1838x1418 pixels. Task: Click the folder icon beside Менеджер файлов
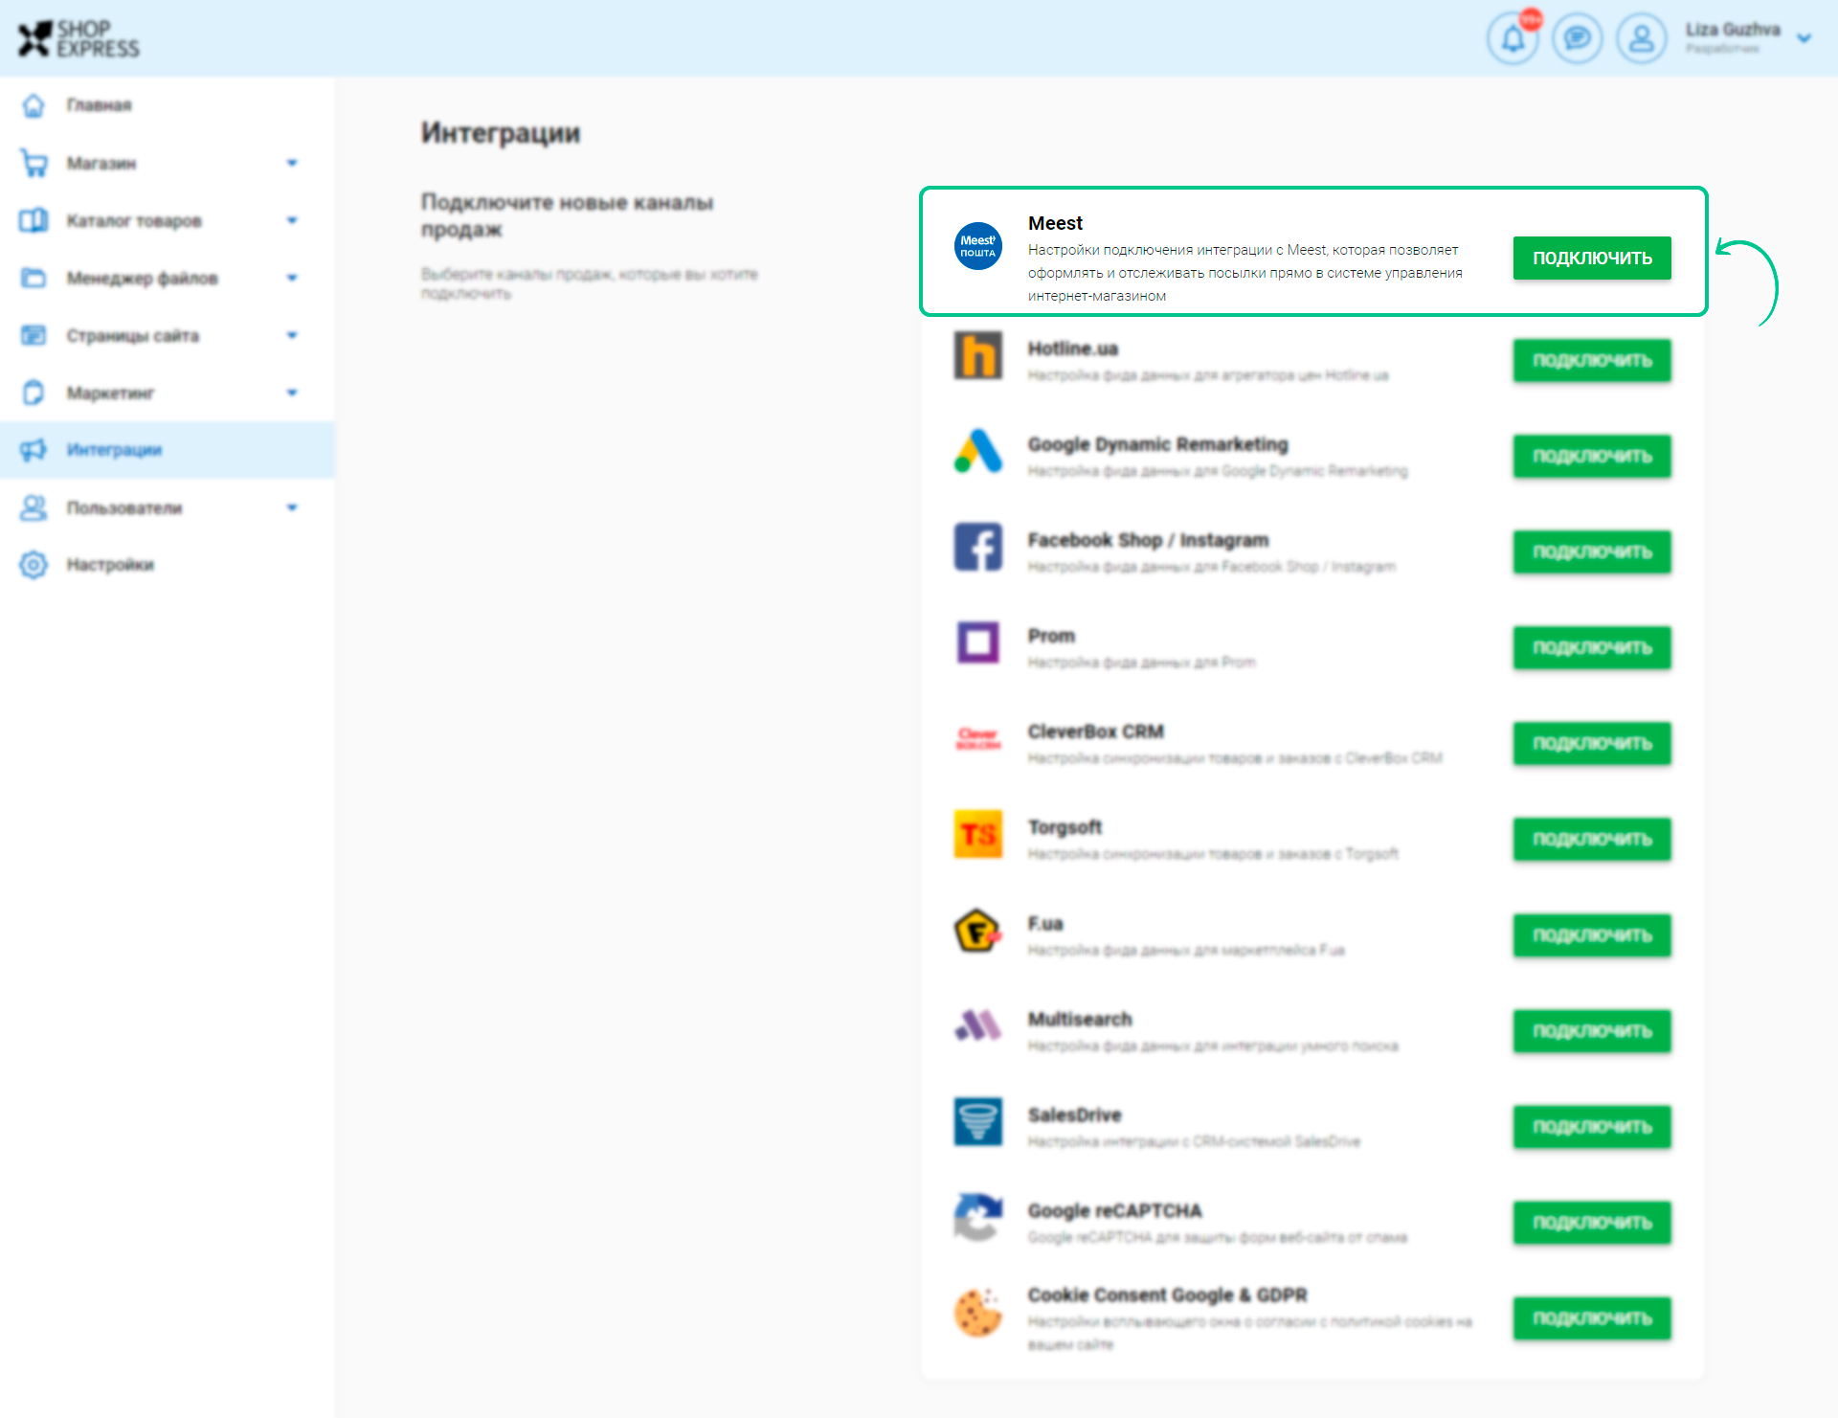(34, 278)
